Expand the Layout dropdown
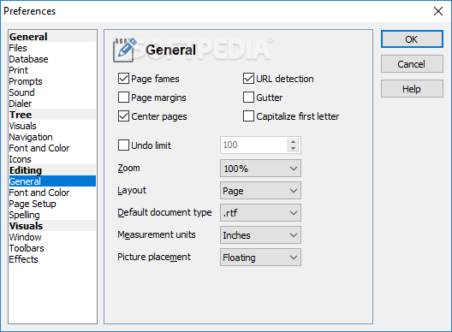Viewport: 452px width, 332px height. pyautogui.click(x=260, y=191)
